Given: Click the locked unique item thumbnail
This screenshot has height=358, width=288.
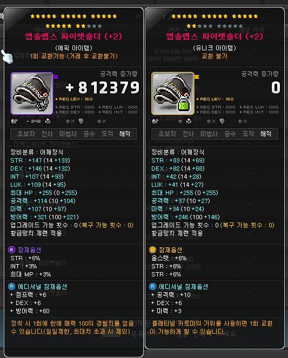Looking at the screenshot, I should coord(173,93).
